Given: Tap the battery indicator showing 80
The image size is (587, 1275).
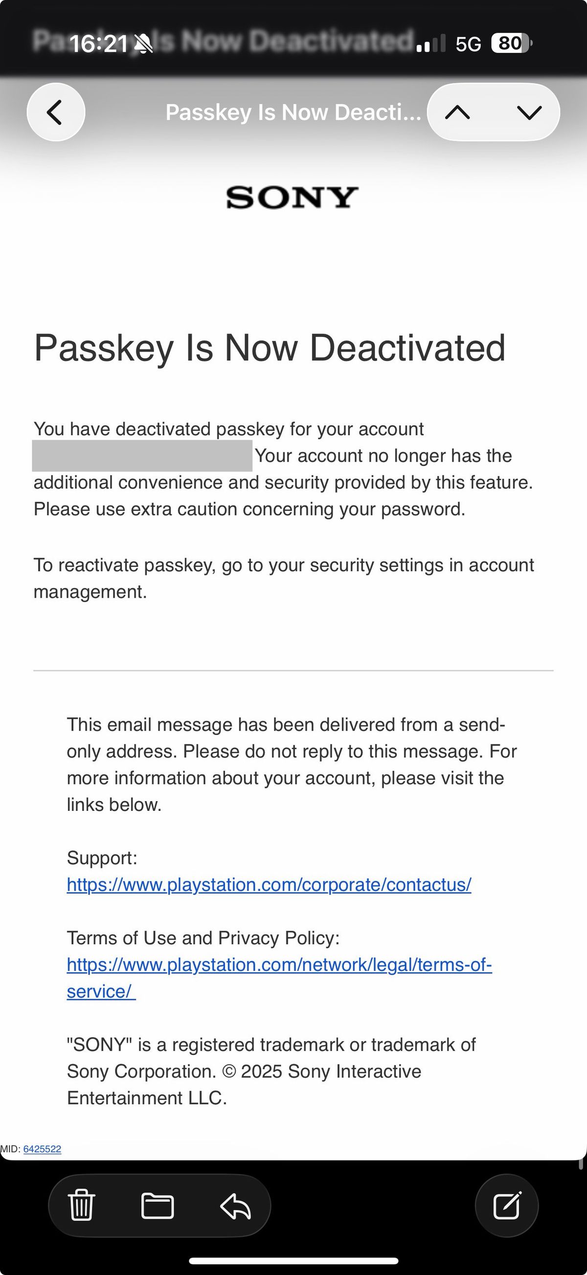Looking at the screenshot, I should click(510, 43).
